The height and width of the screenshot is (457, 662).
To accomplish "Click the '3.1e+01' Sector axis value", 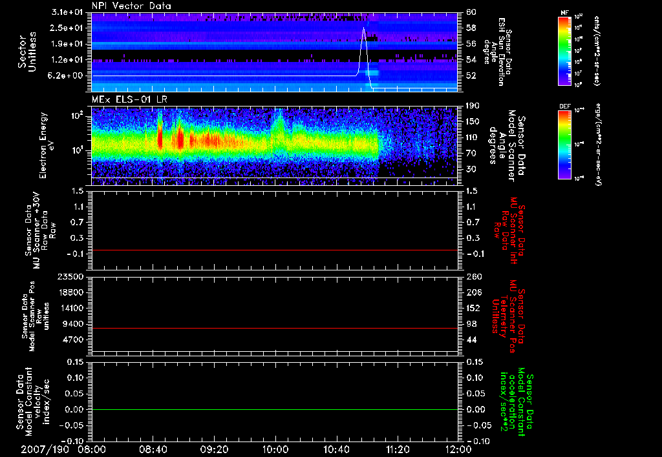I will pos(67,12).
